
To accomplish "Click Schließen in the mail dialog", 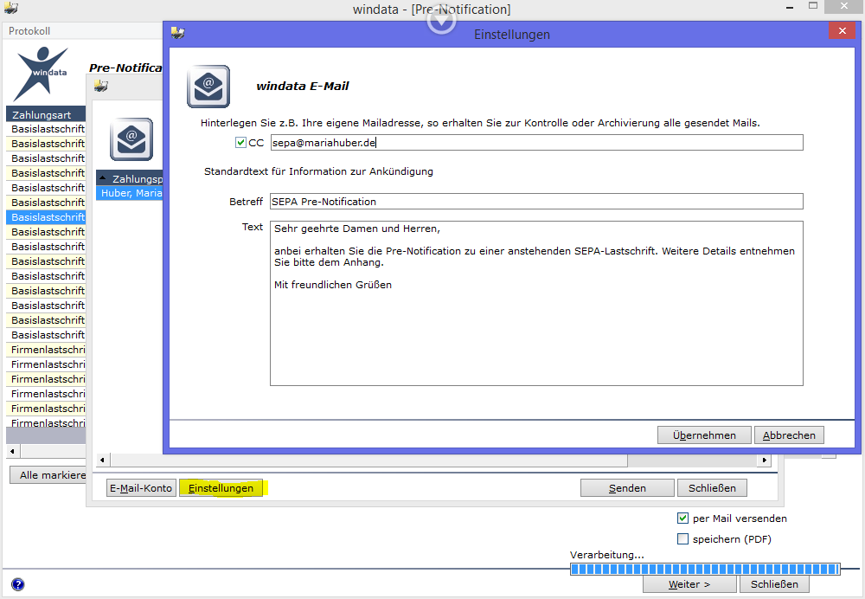I will point(712,488).
